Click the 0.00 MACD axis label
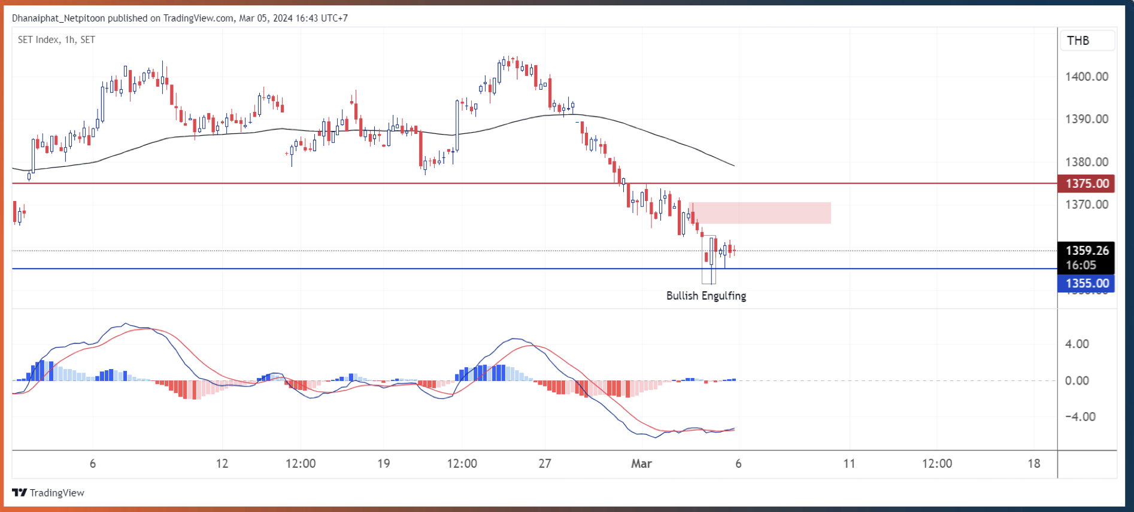The width and height of the screenshot is (1134, 512). (x=1077, y=381)
